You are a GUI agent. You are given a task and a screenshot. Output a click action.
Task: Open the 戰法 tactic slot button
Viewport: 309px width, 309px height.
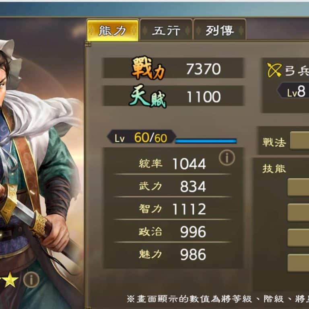[299, 140]
